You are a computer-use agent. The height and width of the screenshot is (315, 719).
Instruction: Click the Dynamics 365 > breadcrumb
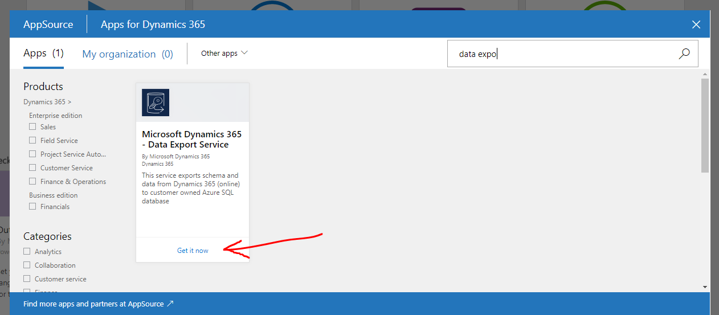[47, 102]
